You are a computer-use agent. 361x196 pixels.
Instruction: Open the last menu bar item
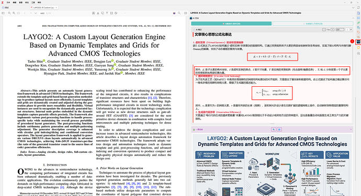tap(39, 2)
